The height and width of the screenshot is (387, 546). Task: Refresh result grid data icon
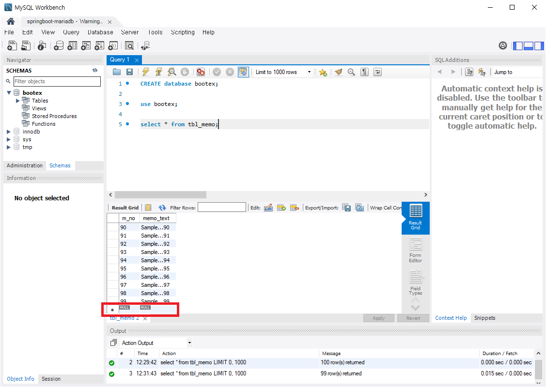(162, 208)
